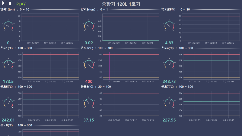Viewport: 242px width, 136px height.
Task: Click the 온도8 chart red limit line
Action: (x=51, y=132)
